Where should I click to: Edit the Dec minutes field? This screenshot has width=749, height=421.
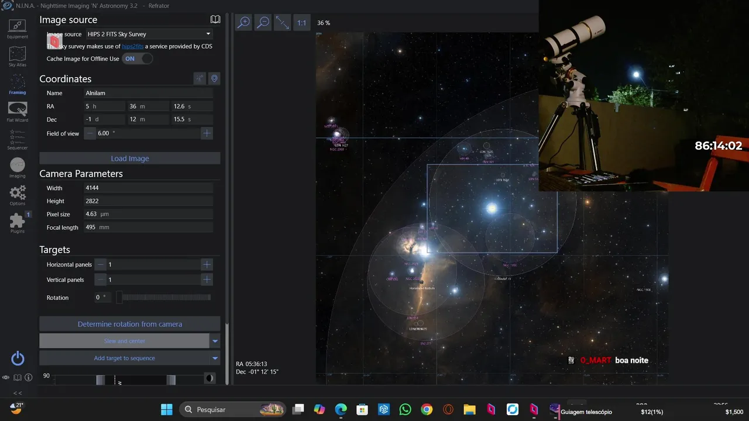pos(149,119)
